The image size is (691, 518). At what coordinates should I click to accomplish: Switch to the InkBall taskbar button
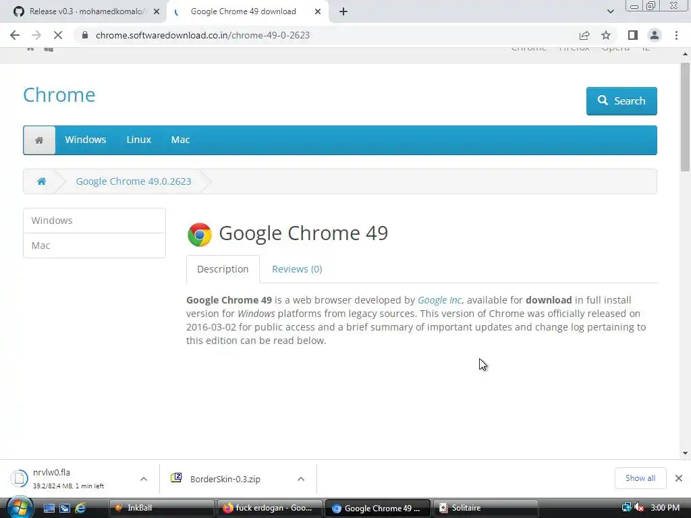click(161, 508)
